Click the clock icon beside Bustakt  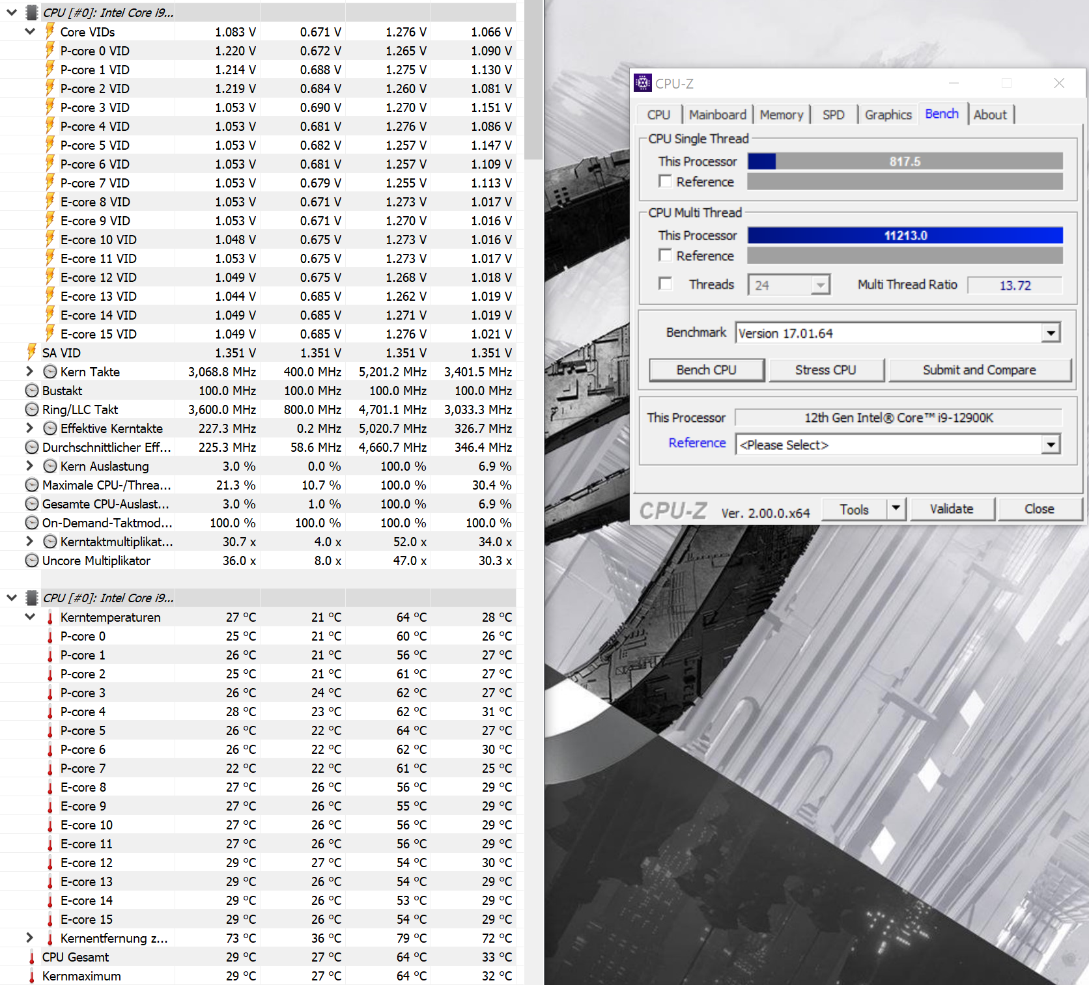(x=31, y=391)
